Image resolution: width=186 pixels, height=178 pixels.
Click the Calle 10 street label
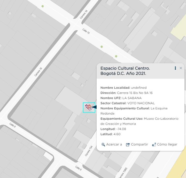pyautogui.click(x=86, y=31)
